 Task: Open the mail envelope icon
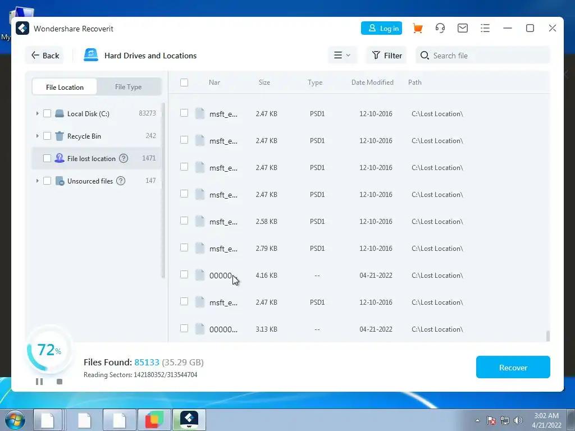click(x=463, y=28)
